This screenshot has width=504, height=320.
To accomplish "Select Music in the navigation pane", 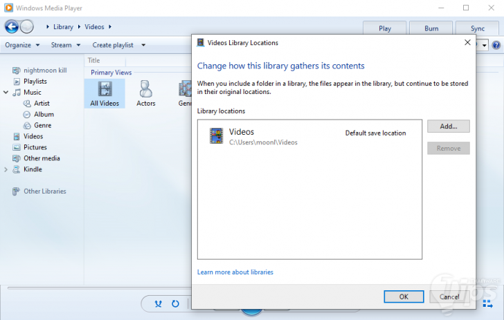I will click(32, 92).
